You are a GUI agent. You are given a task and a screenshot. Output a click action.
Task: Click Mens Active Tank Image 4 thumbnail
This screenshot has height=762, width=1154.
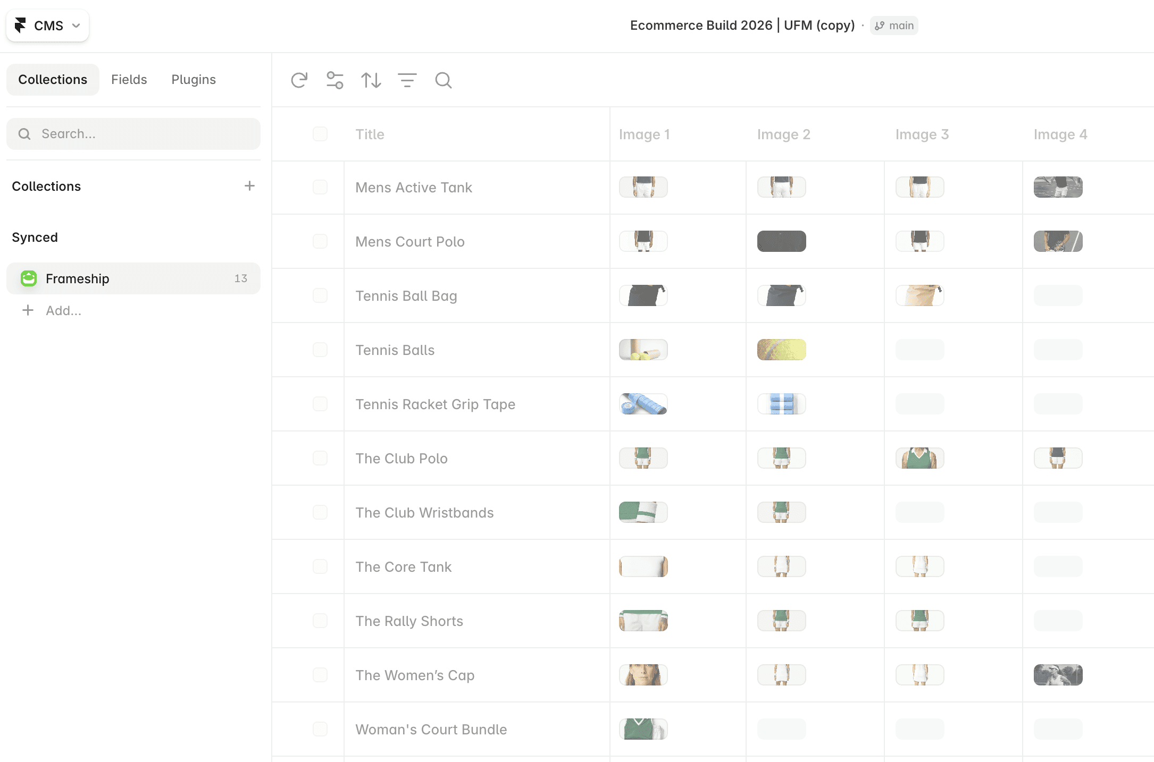(x=1058, y=187)
